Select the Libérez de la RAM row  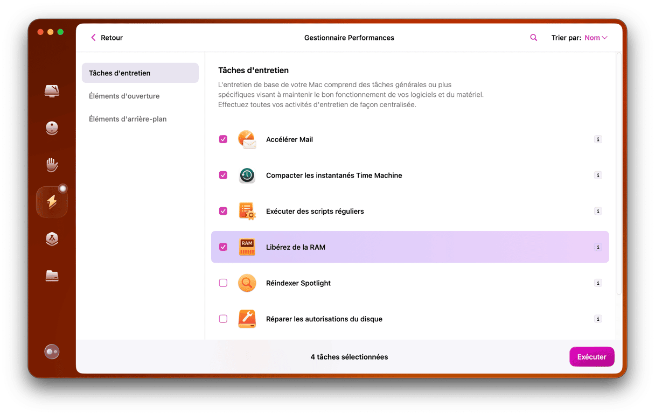point(409,247)
